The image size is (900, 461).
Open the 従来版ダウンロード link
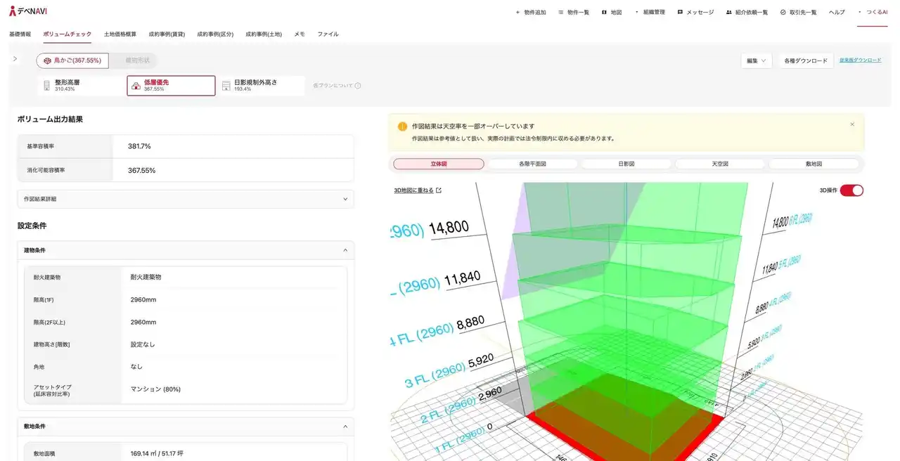(859, 60)
